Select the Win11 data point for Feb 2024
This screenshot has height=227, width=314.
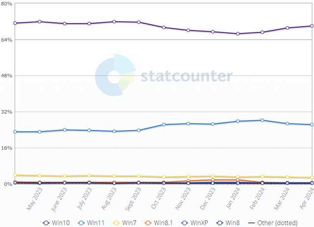click(x=262, y=120)
